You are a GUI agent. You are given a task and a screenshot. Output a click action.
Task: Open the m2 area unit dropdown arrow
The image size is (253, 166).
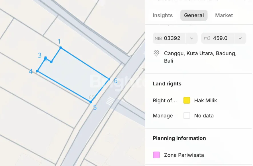click(240, 38)
